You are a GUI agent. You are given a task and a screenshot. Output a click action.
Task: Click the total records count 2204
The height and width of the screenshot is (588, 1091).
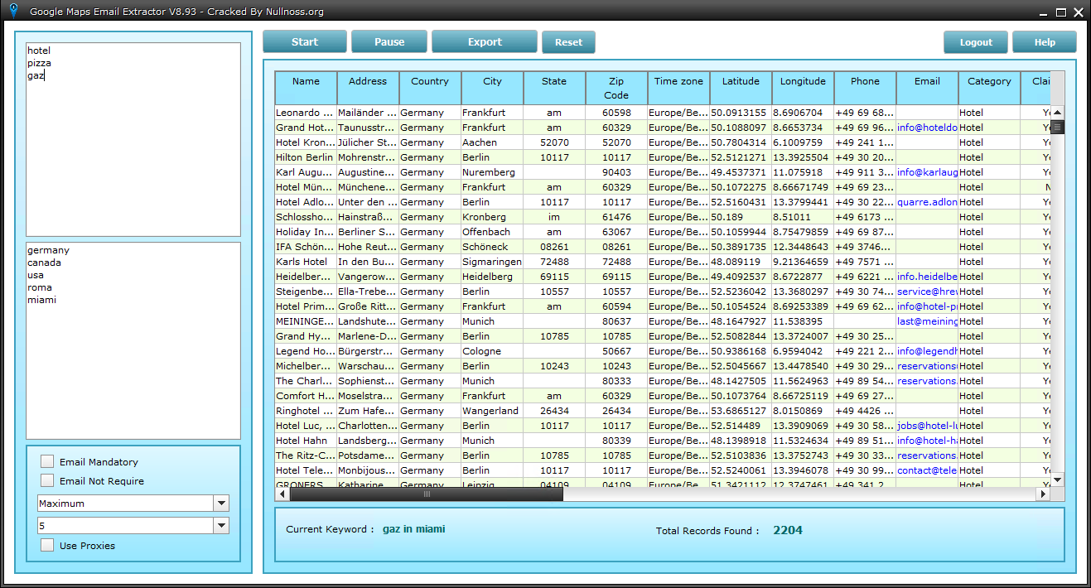pyautogui.click(x=788, y=530)
